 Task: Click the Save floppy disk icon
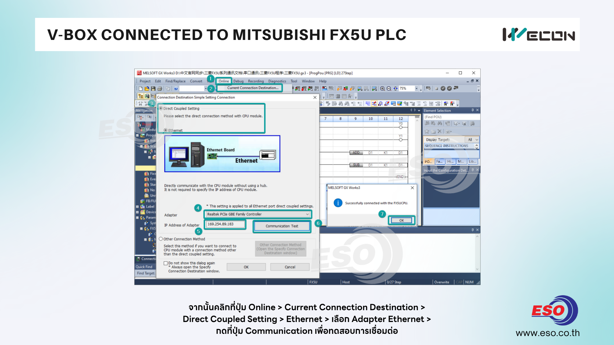click(153, 88)
